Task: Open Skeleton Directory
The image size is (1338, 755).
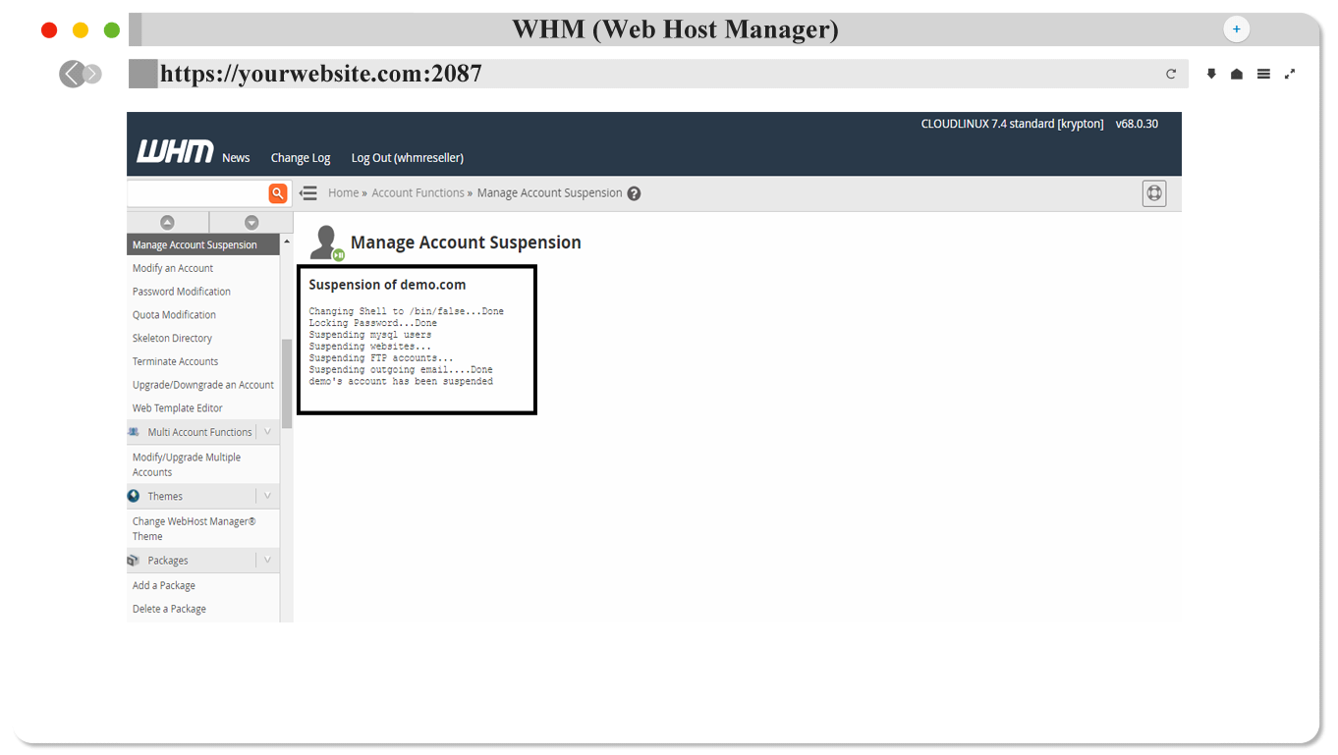Action: 172,339
